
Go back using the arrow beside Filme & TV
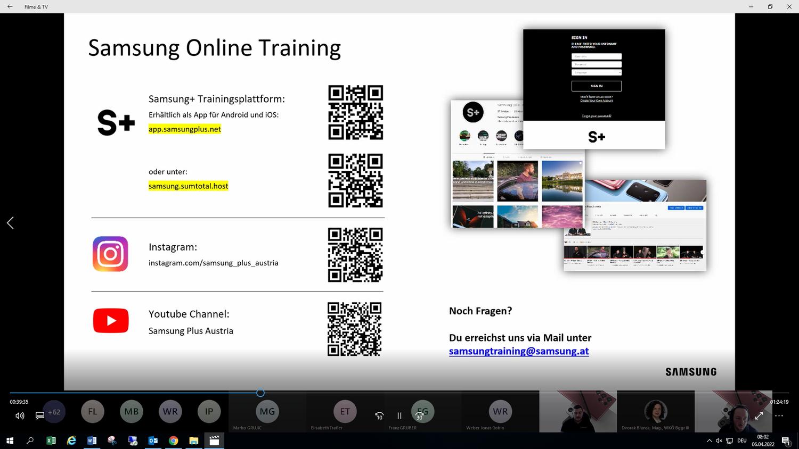(10, 6)
